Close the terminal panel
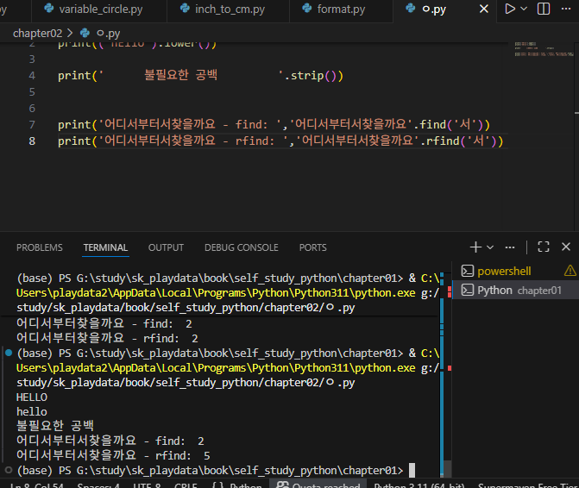 566,247
